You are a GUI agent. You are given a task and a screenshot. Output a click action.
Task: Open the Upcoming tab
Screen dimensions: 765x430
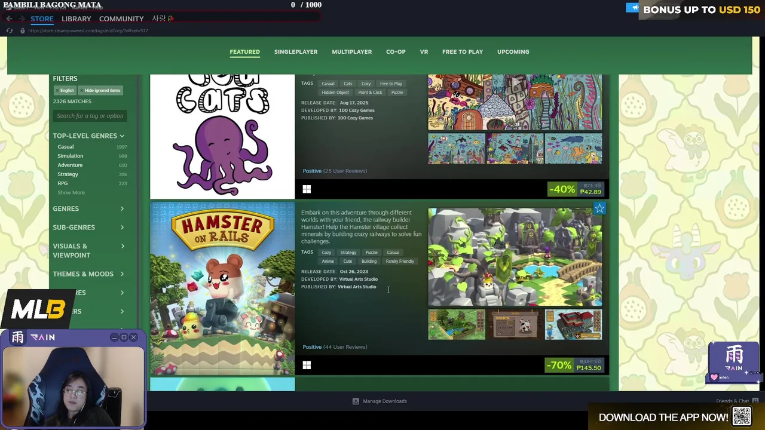513,52
